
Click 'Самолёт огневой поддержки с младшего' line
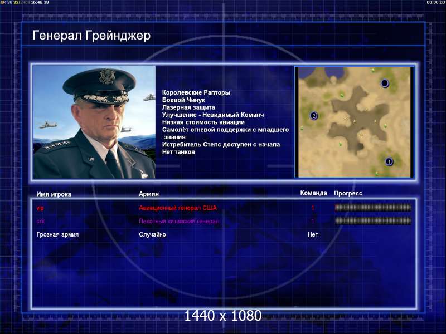[226, 130]
